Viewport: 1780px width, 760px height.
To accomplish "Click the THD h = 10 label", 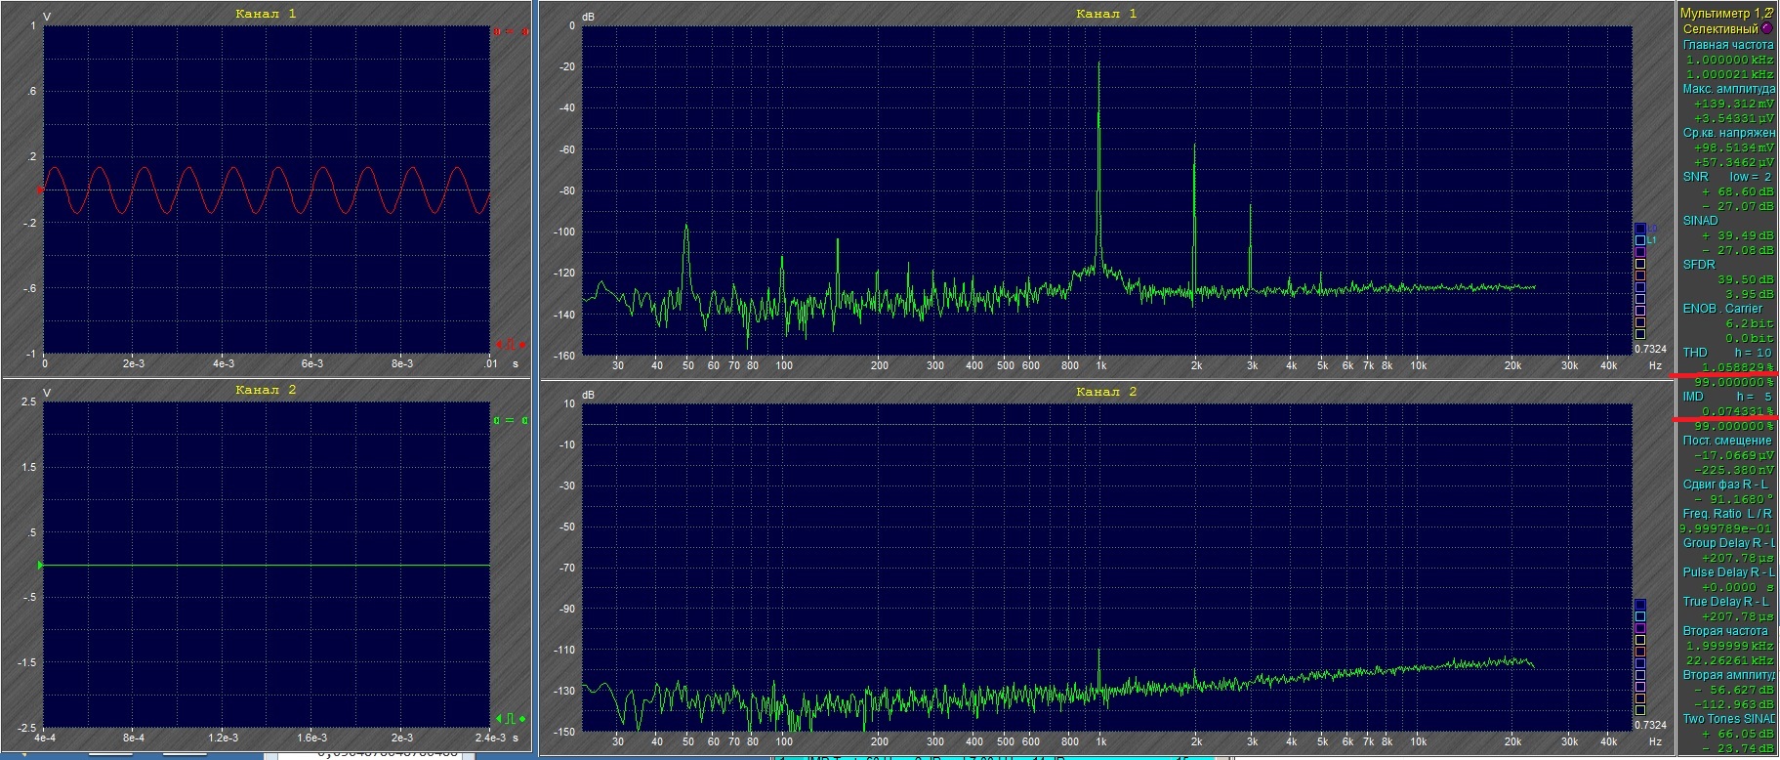I will pyautogui.click(x=1727, y=353).
